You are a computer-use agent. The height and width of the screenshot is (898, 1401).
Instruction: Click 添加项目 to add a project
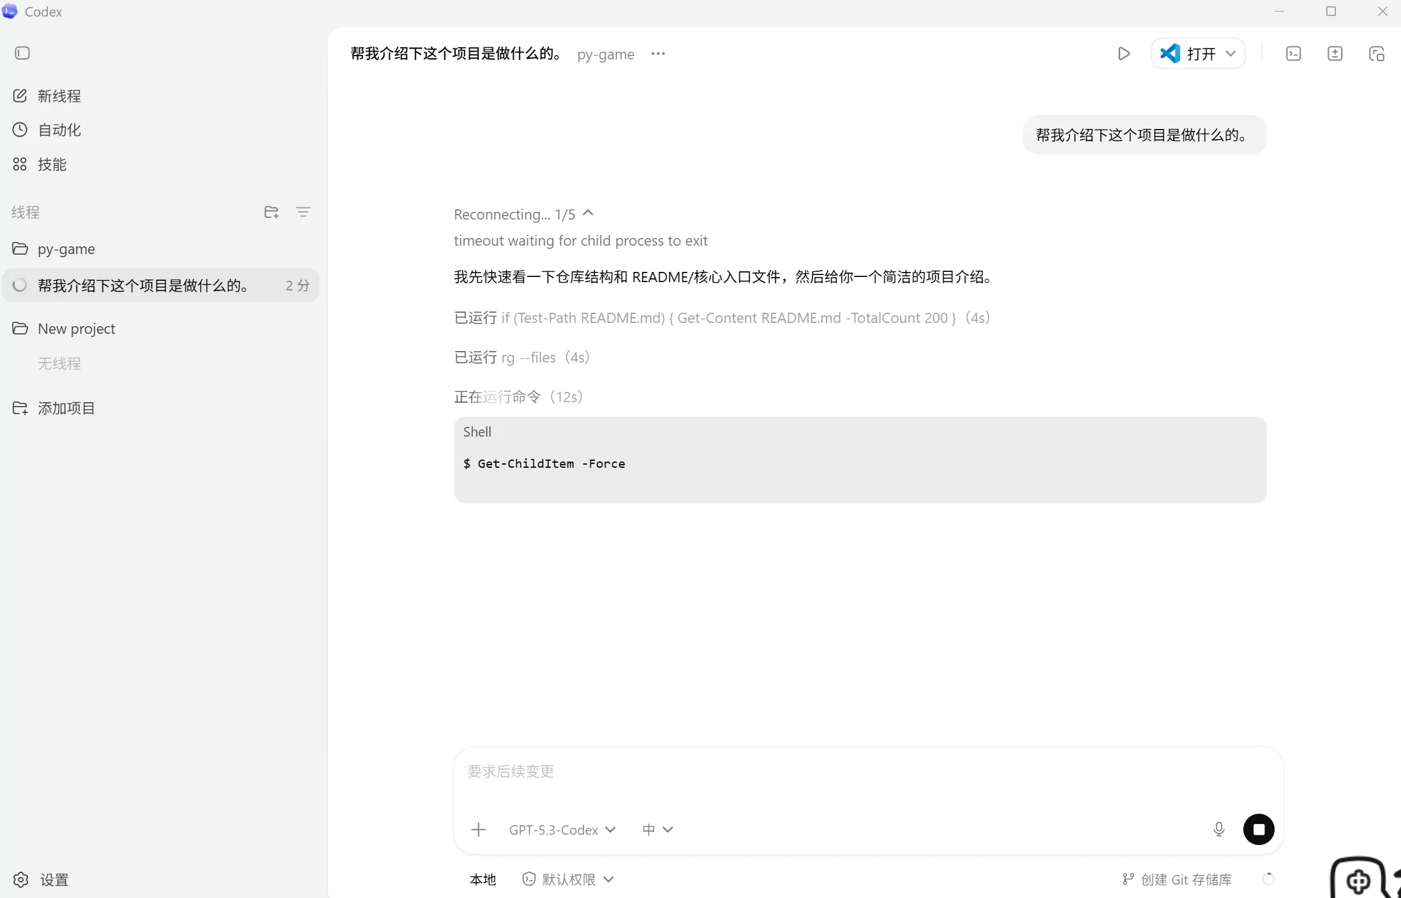pyautogui.click(x=54, y=408)
